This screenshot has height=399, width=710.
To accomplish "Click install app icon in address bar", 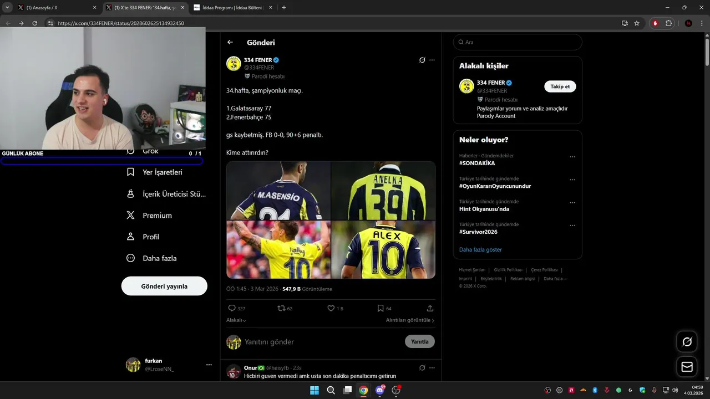I will click(625, 23).
